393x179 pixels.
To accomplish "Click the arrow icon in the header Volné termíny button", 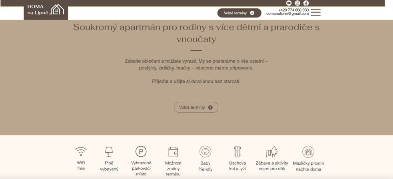I will click(252, 13).
